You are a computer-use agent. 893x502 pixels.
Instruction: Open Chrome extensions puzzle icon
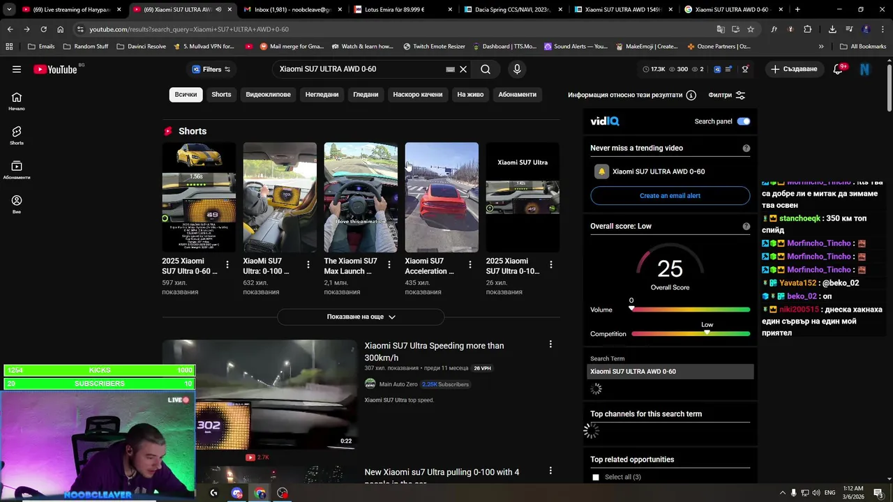tap(808, 29)
